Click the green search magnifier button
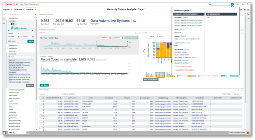255x140 pixels. (232, 5)
